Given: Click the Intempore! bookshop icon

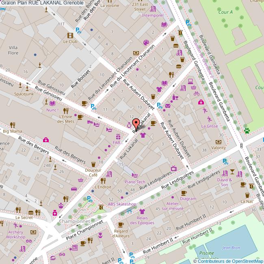Looking at the screenshot, I should click(164, 25).
